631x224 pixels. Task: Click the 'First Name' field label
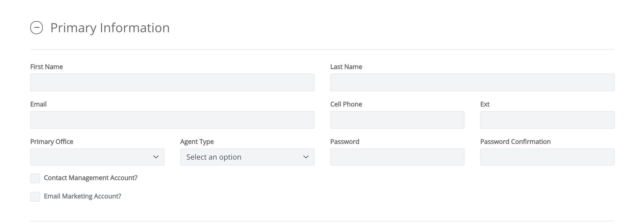(x=46, y=67)
